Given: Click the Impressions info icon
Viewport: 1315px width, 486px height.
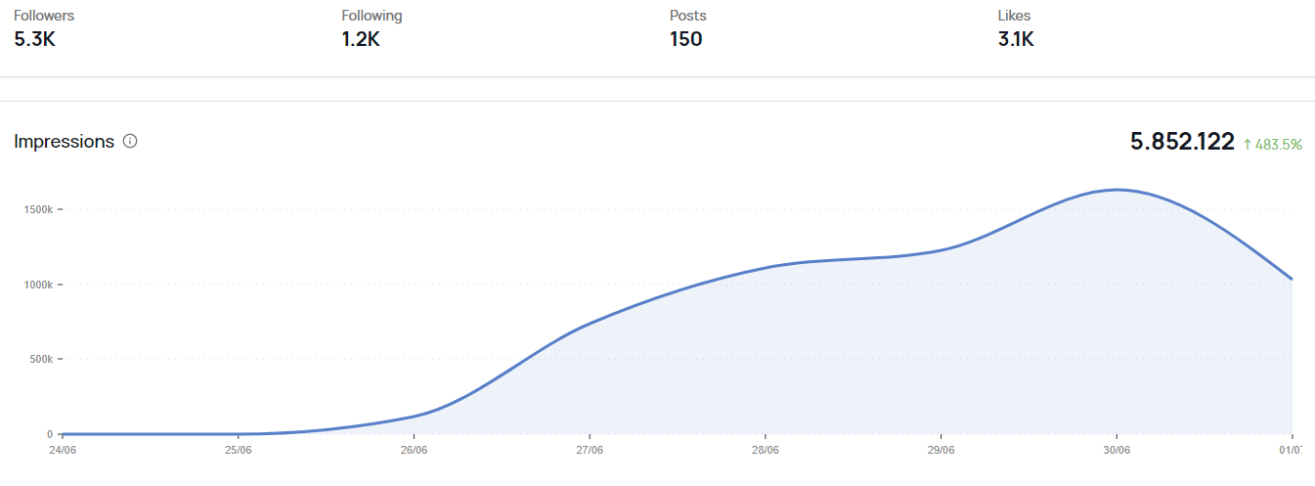Looking at the screenshot, I should (130, 141).
